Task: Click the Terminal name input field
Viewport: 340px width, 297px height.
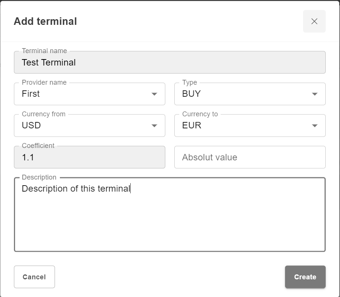Action: coord(169,62)
